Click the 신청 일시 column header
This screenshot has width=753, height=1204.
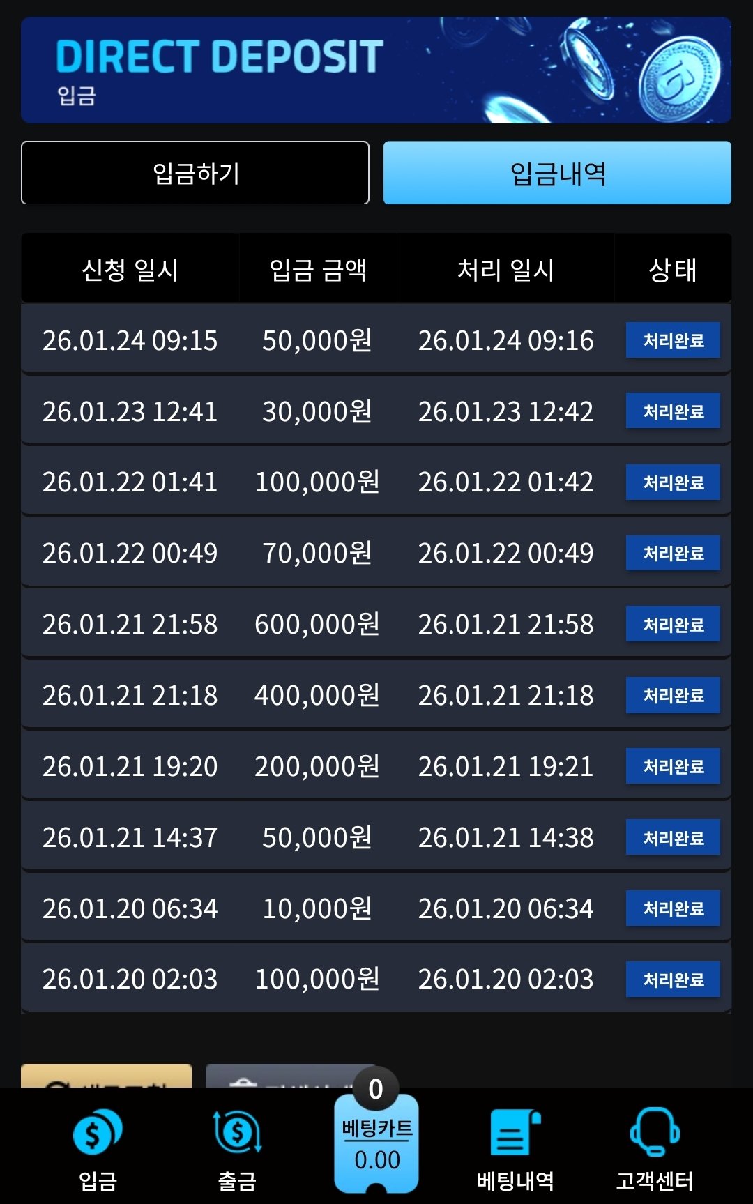click(x=130, y=269)
